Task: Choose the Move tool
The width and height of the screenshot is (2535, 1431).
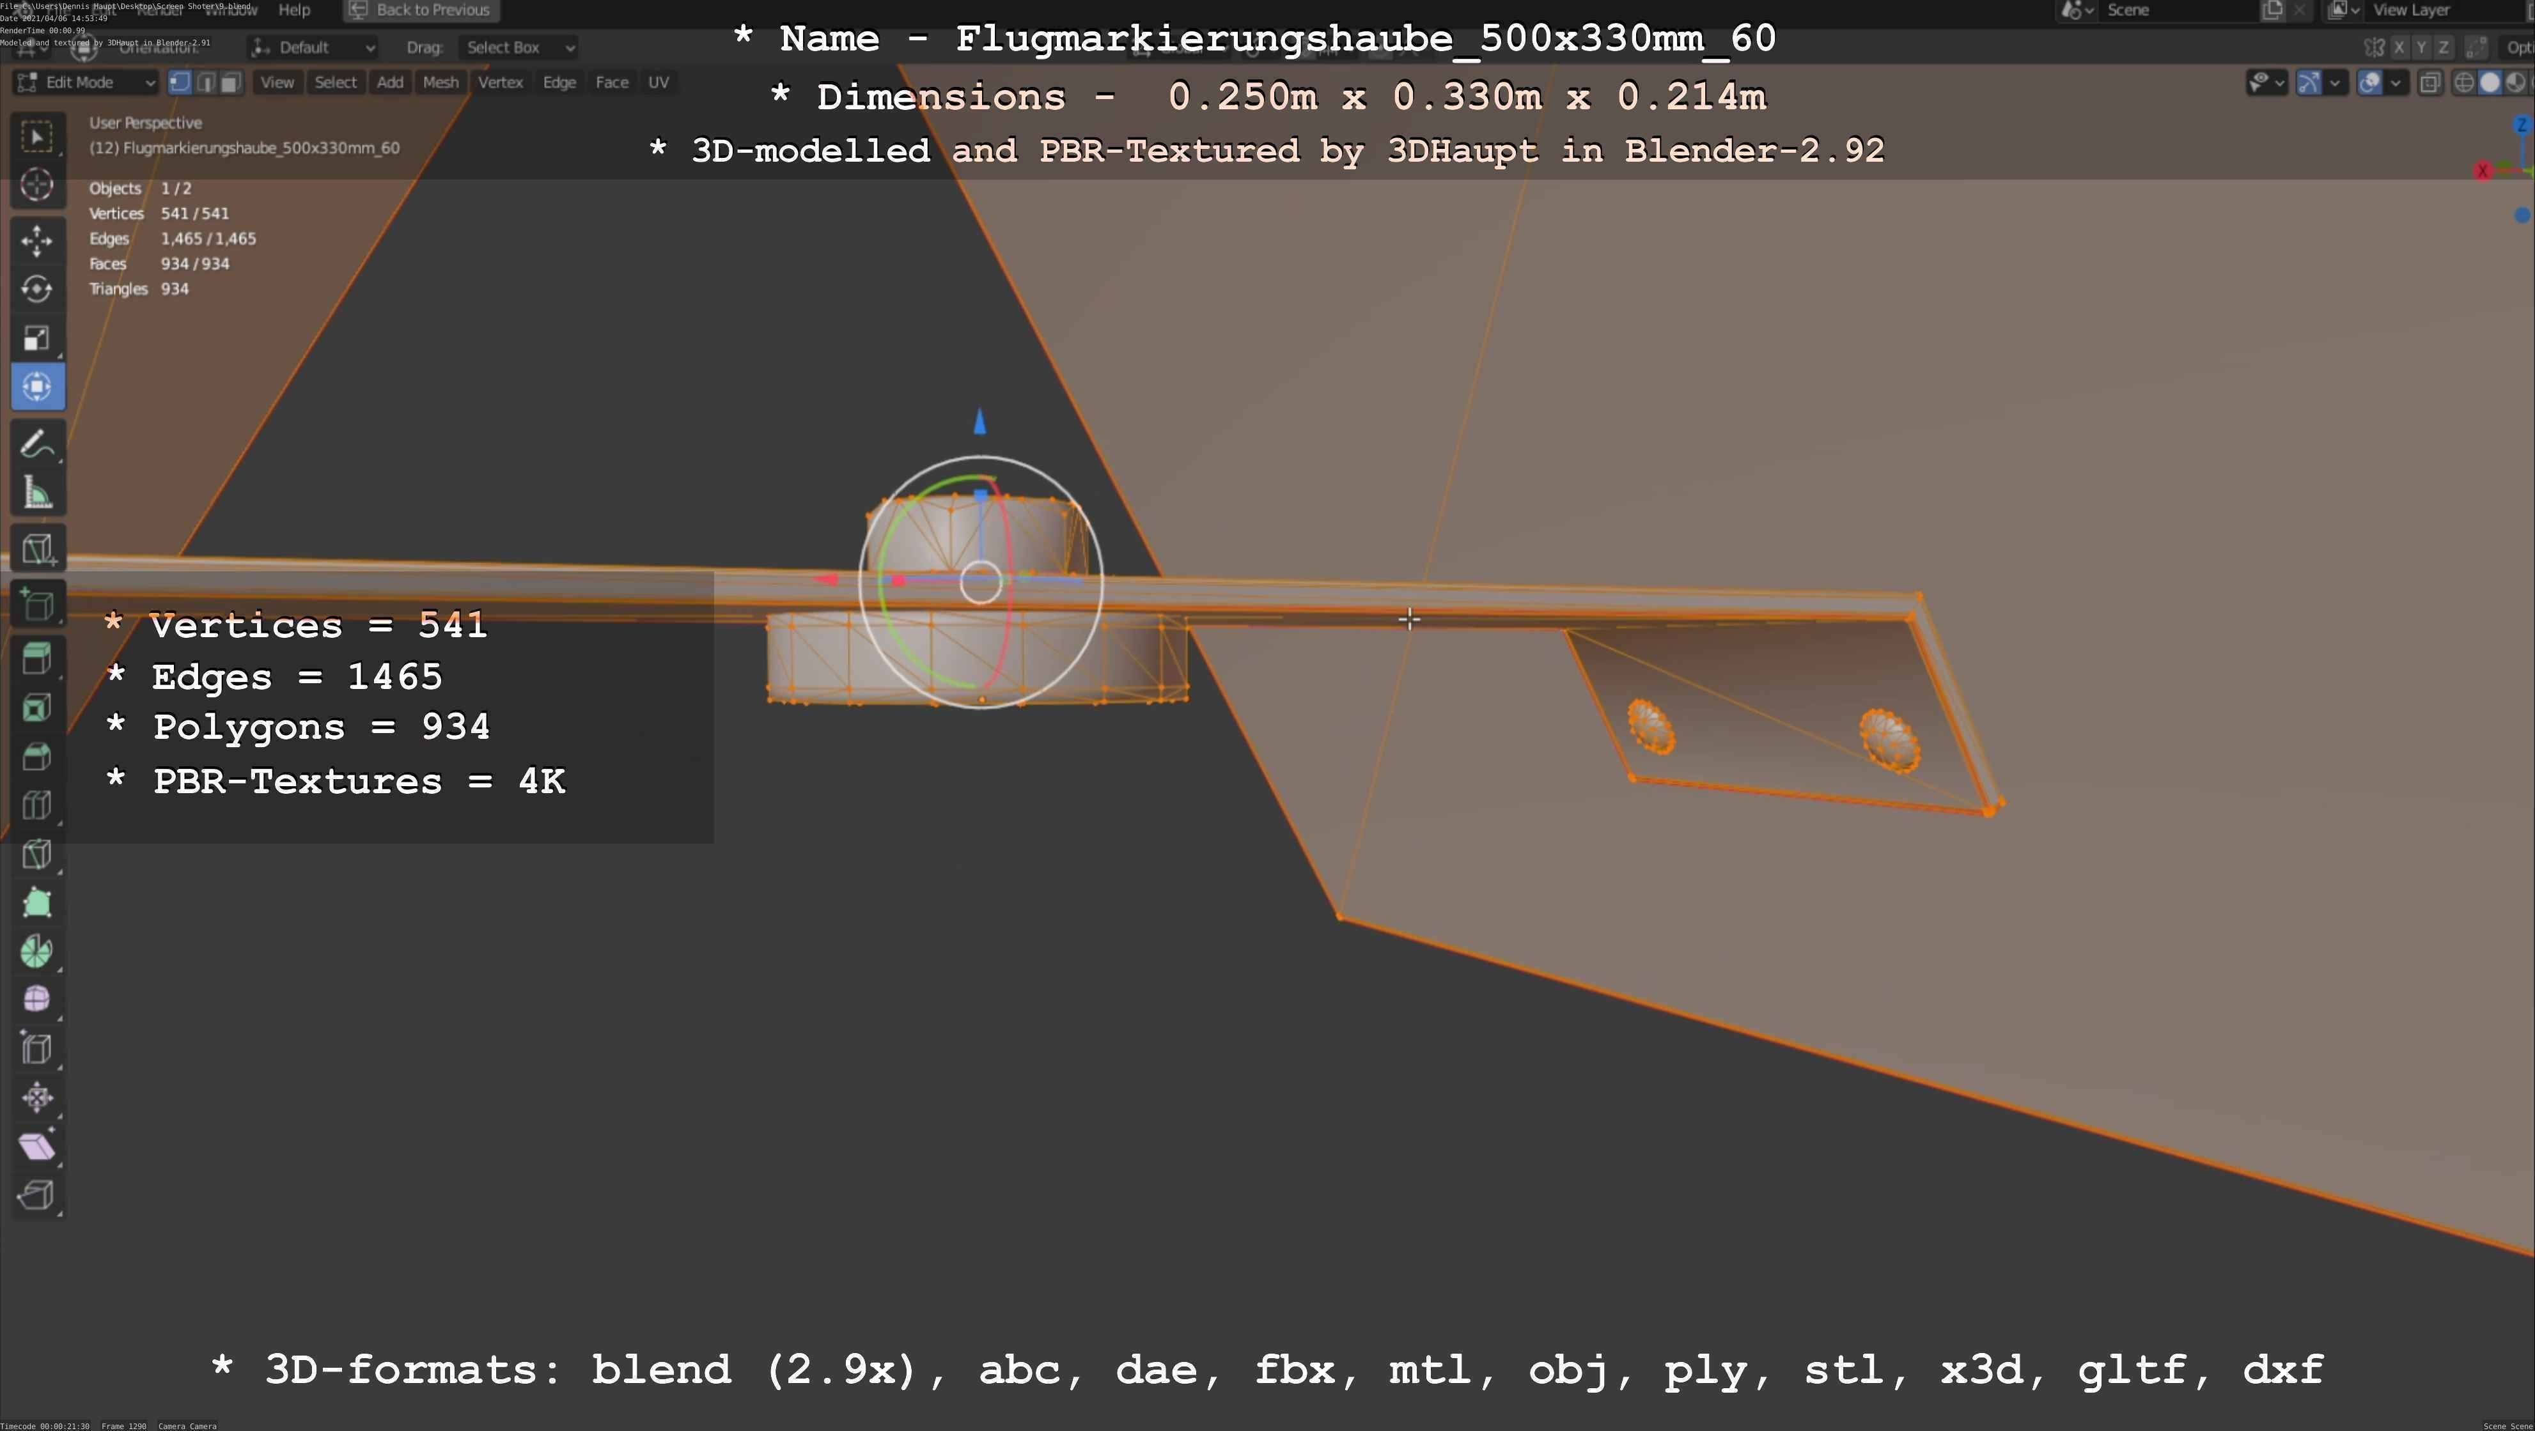Action: pyautogui.click(x=37, y=241)
